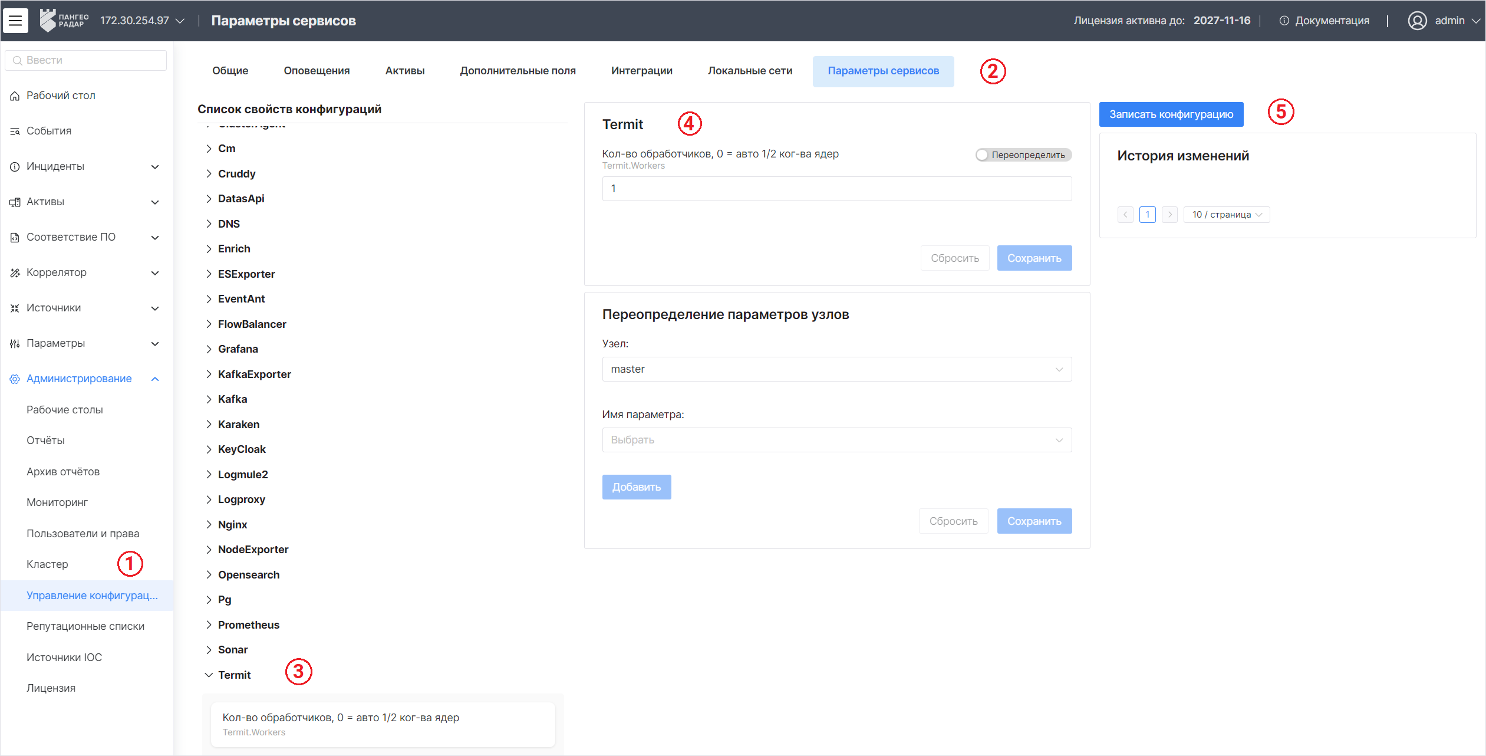Click the Инциденты alert icon
This screenshot has width=1486, height=756.
coord(15,166)
